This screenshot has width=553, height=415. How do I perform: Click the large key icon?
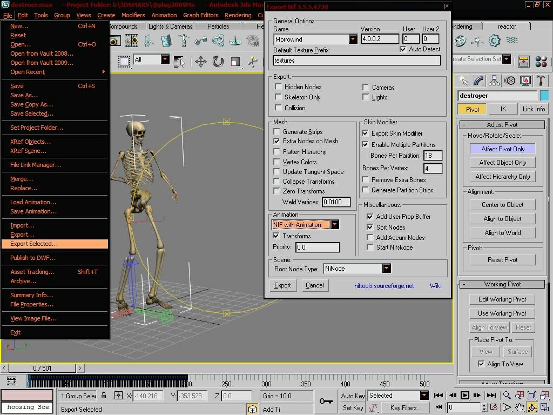pos(326,401)
